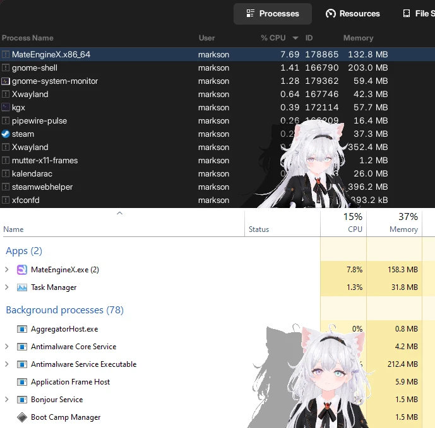Click the steamwebhelper process icon
The width and height of the screenshot is (435, 428).
coord(6,187)
